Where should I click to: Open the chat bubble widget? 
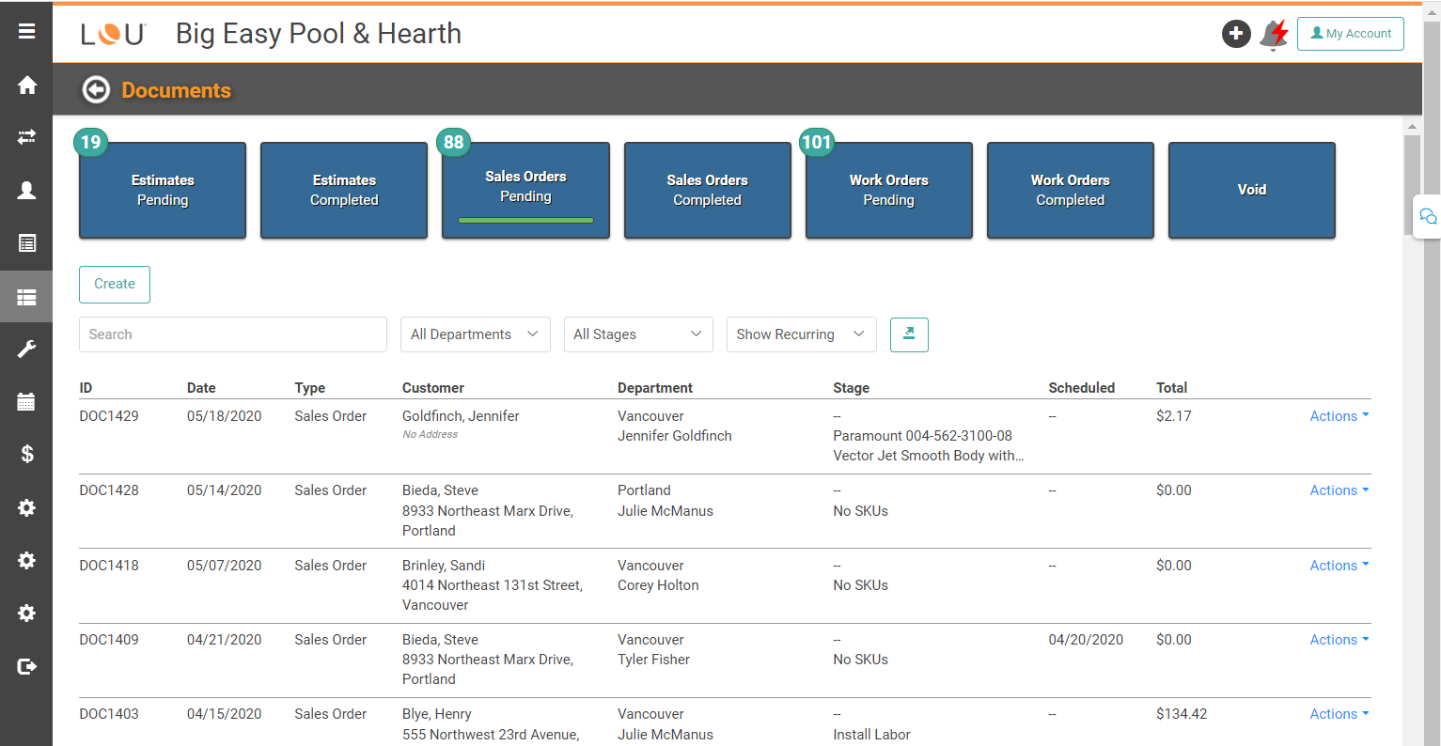click(1427, 217)
